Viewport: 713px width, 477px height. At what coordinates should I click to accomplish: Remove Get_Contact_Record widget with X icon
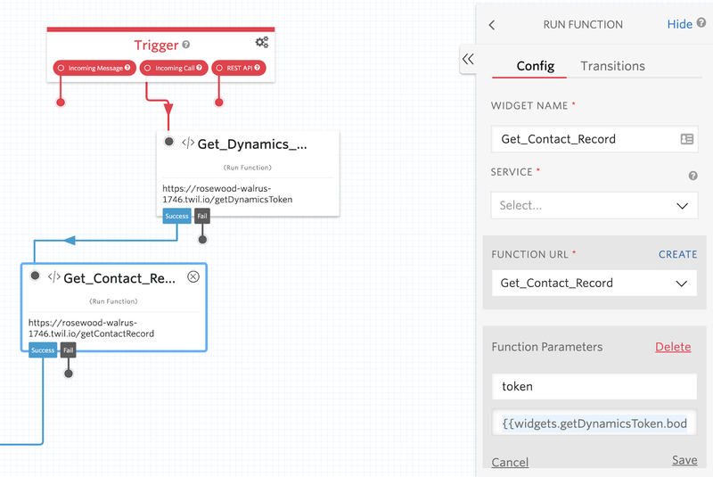click(193, 277)
